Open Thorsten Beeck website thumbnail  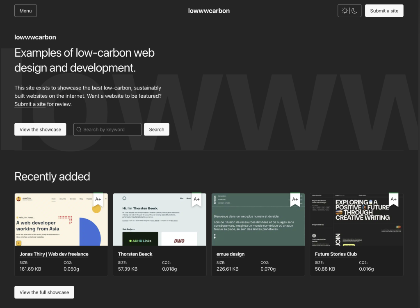point(160,219)
